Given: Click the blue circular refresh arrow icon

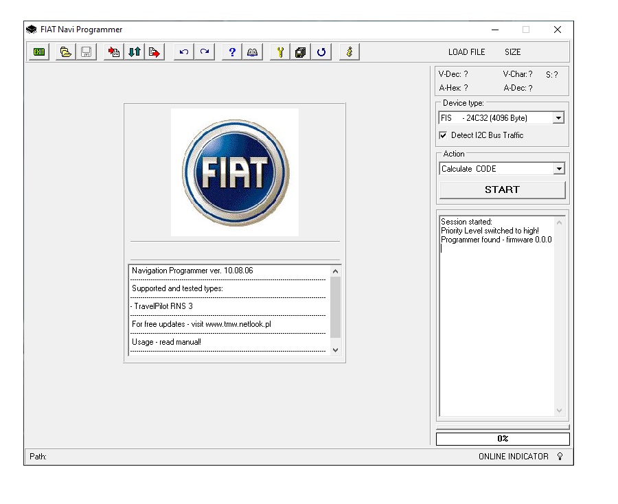Looking at the screenshot, I should [321, 52].
